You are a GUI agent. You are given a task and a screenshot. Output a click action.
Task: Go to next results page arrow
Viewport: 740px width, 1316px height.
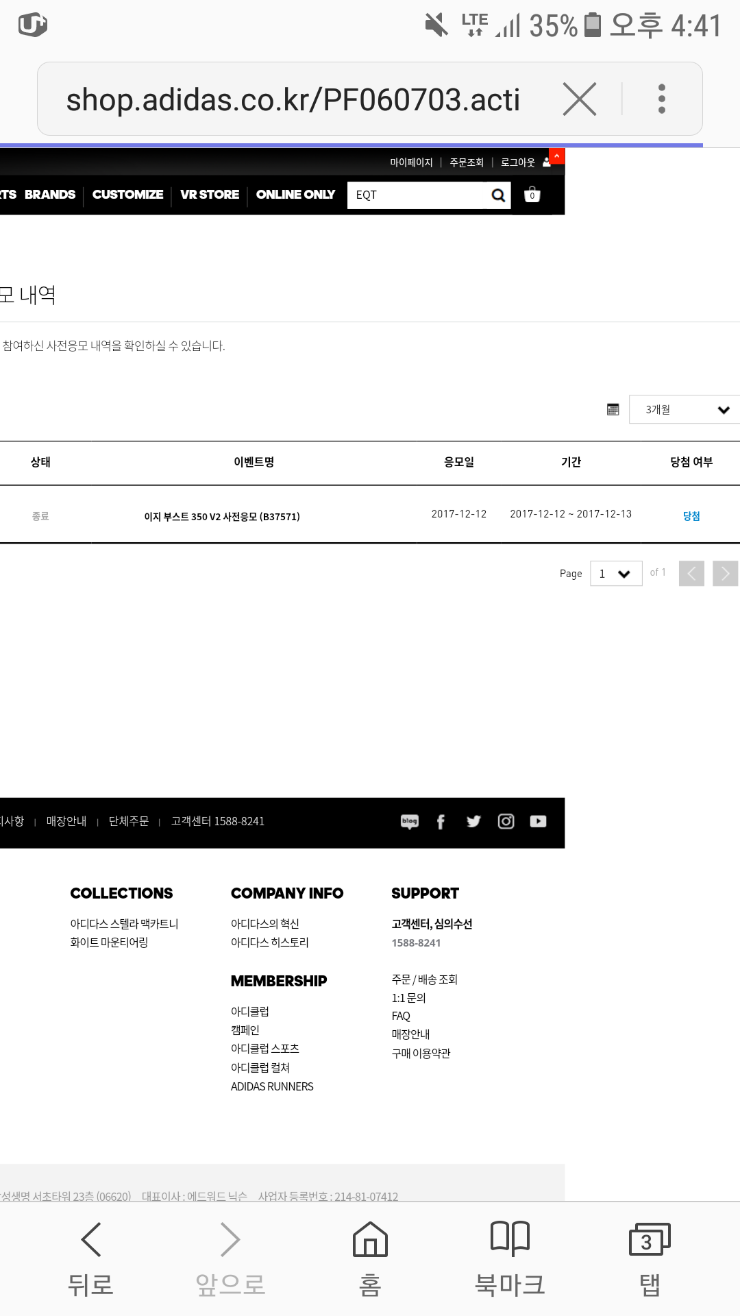pyautogui.click(x=725, y=573)
